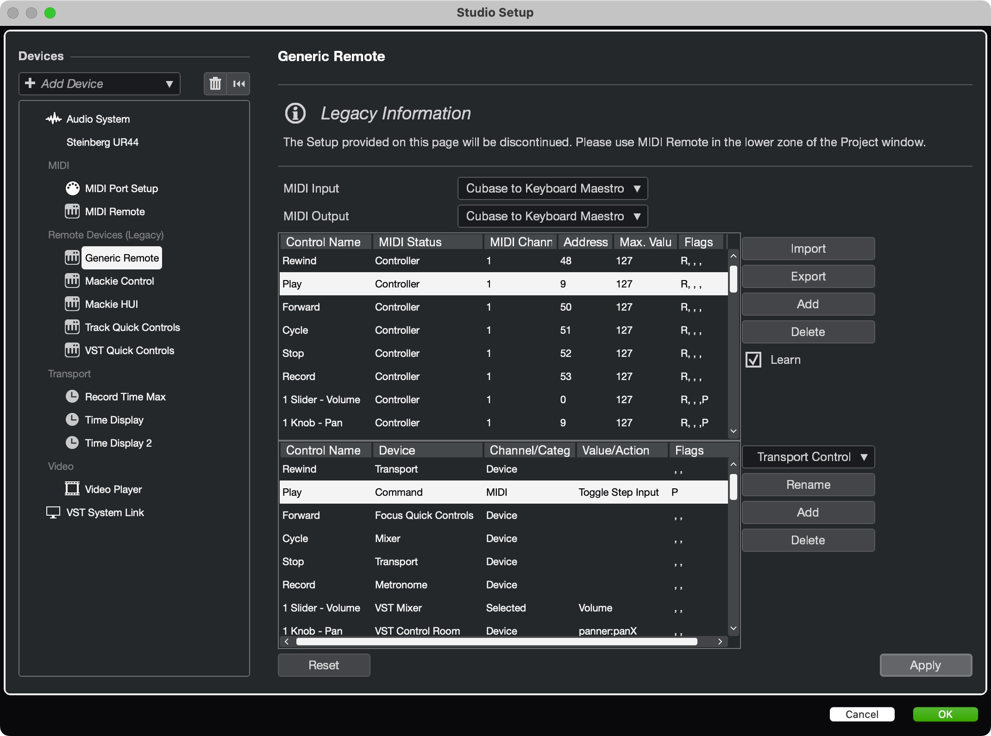Viewport: 991px width, 736px height.
Task: Click the Time Display 2 clock icon
Action: [x=72, y=443]
